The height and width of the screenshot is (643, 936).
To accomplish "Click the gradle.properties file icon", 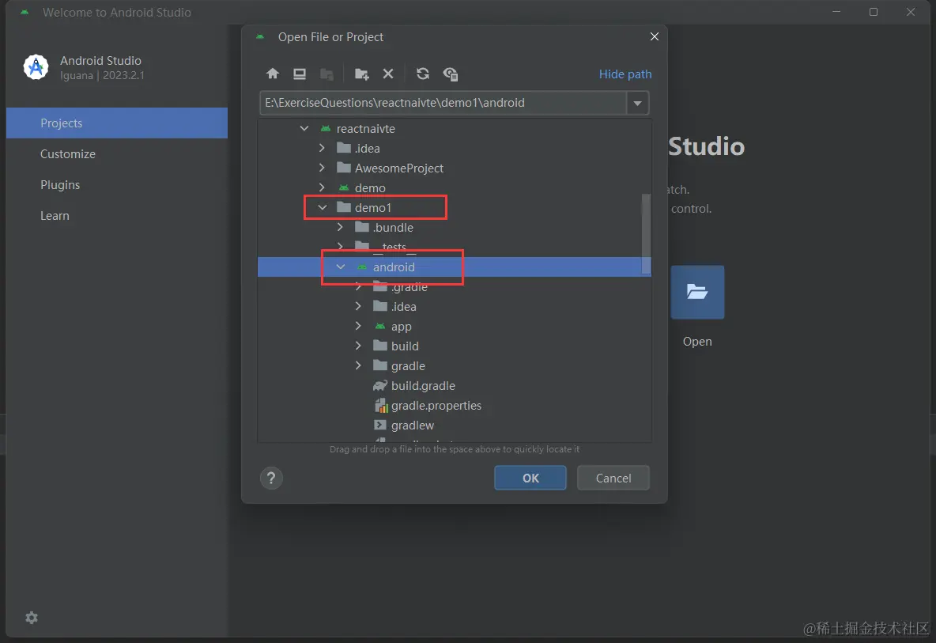I will [x=381, y=406].
